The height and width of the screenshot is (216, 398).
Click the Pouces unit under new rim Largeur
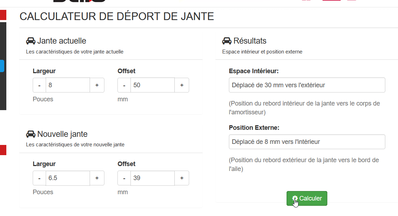(43, 192)
